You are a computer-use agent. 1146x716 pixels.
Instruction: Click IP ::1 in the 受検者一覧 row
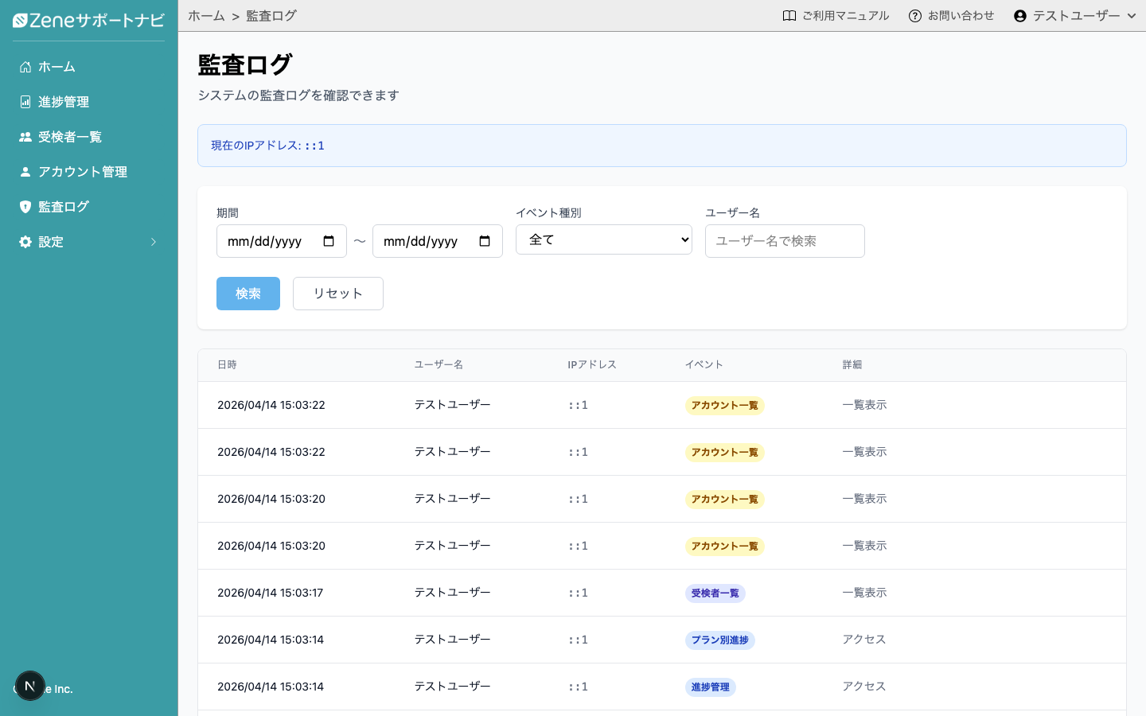click(x=579, y=593)
